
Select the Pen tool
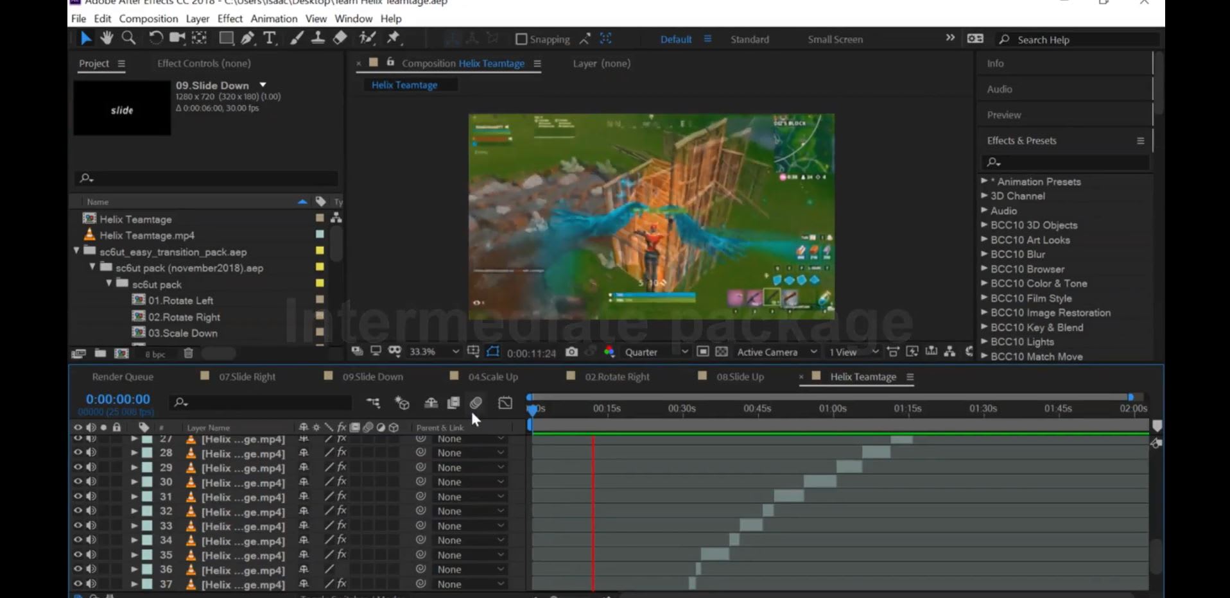(x=247, y=38)
